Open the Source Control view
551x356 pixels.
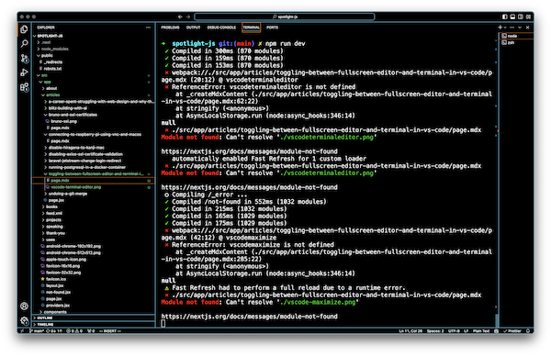point(24,59)
